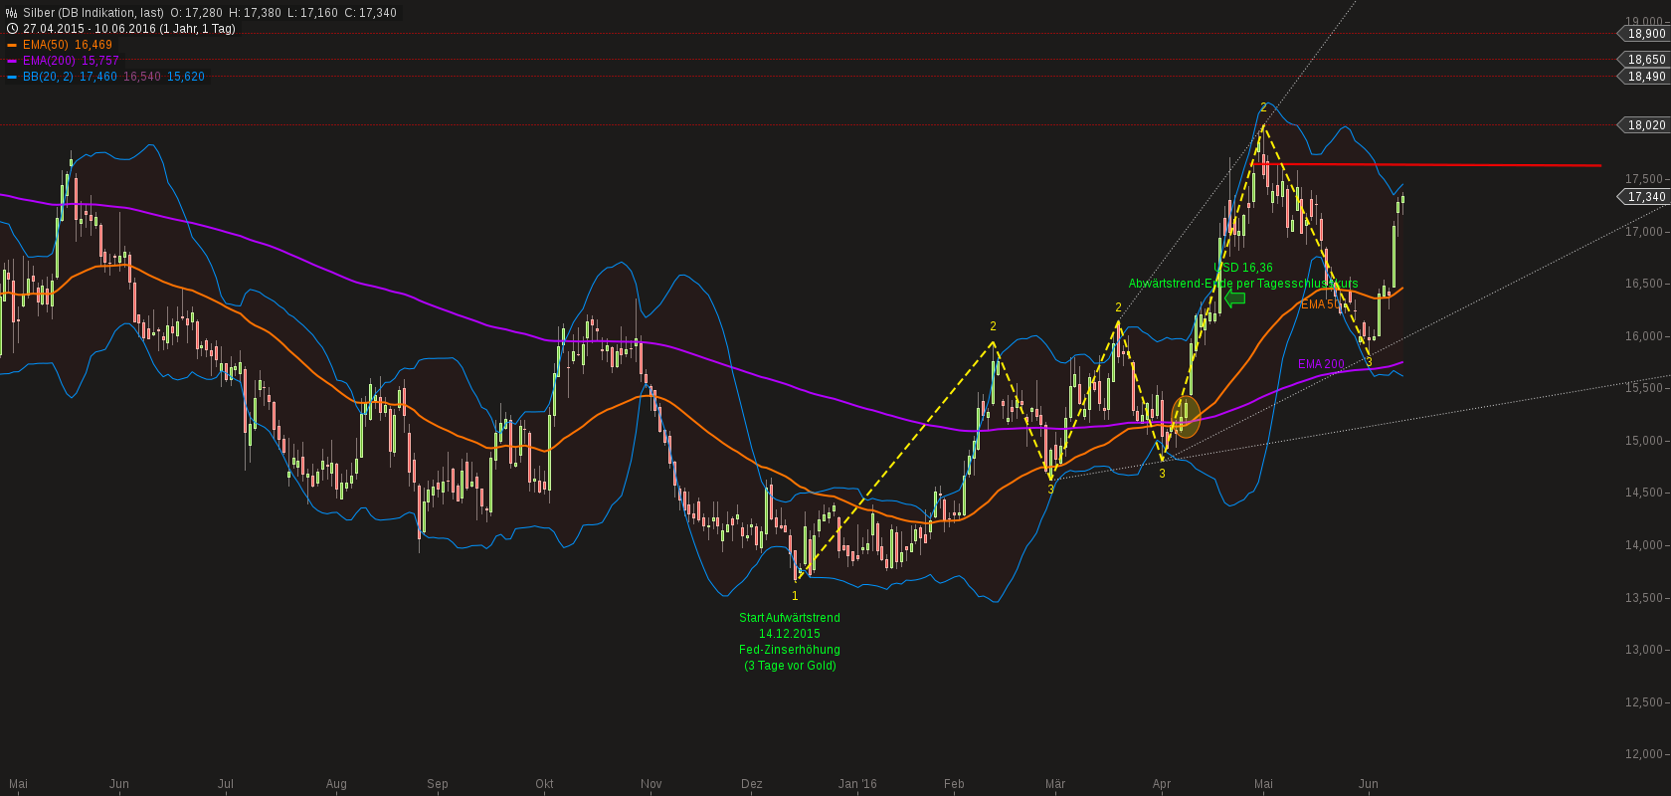Click the lower Bollinger value 15,620
This screenshot has width=1671, height=796.
186,77
